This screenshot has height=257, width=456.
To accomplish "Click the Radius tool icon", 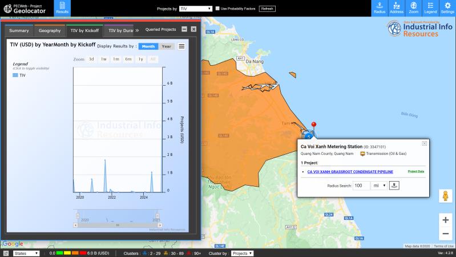I will coord(379,8).
